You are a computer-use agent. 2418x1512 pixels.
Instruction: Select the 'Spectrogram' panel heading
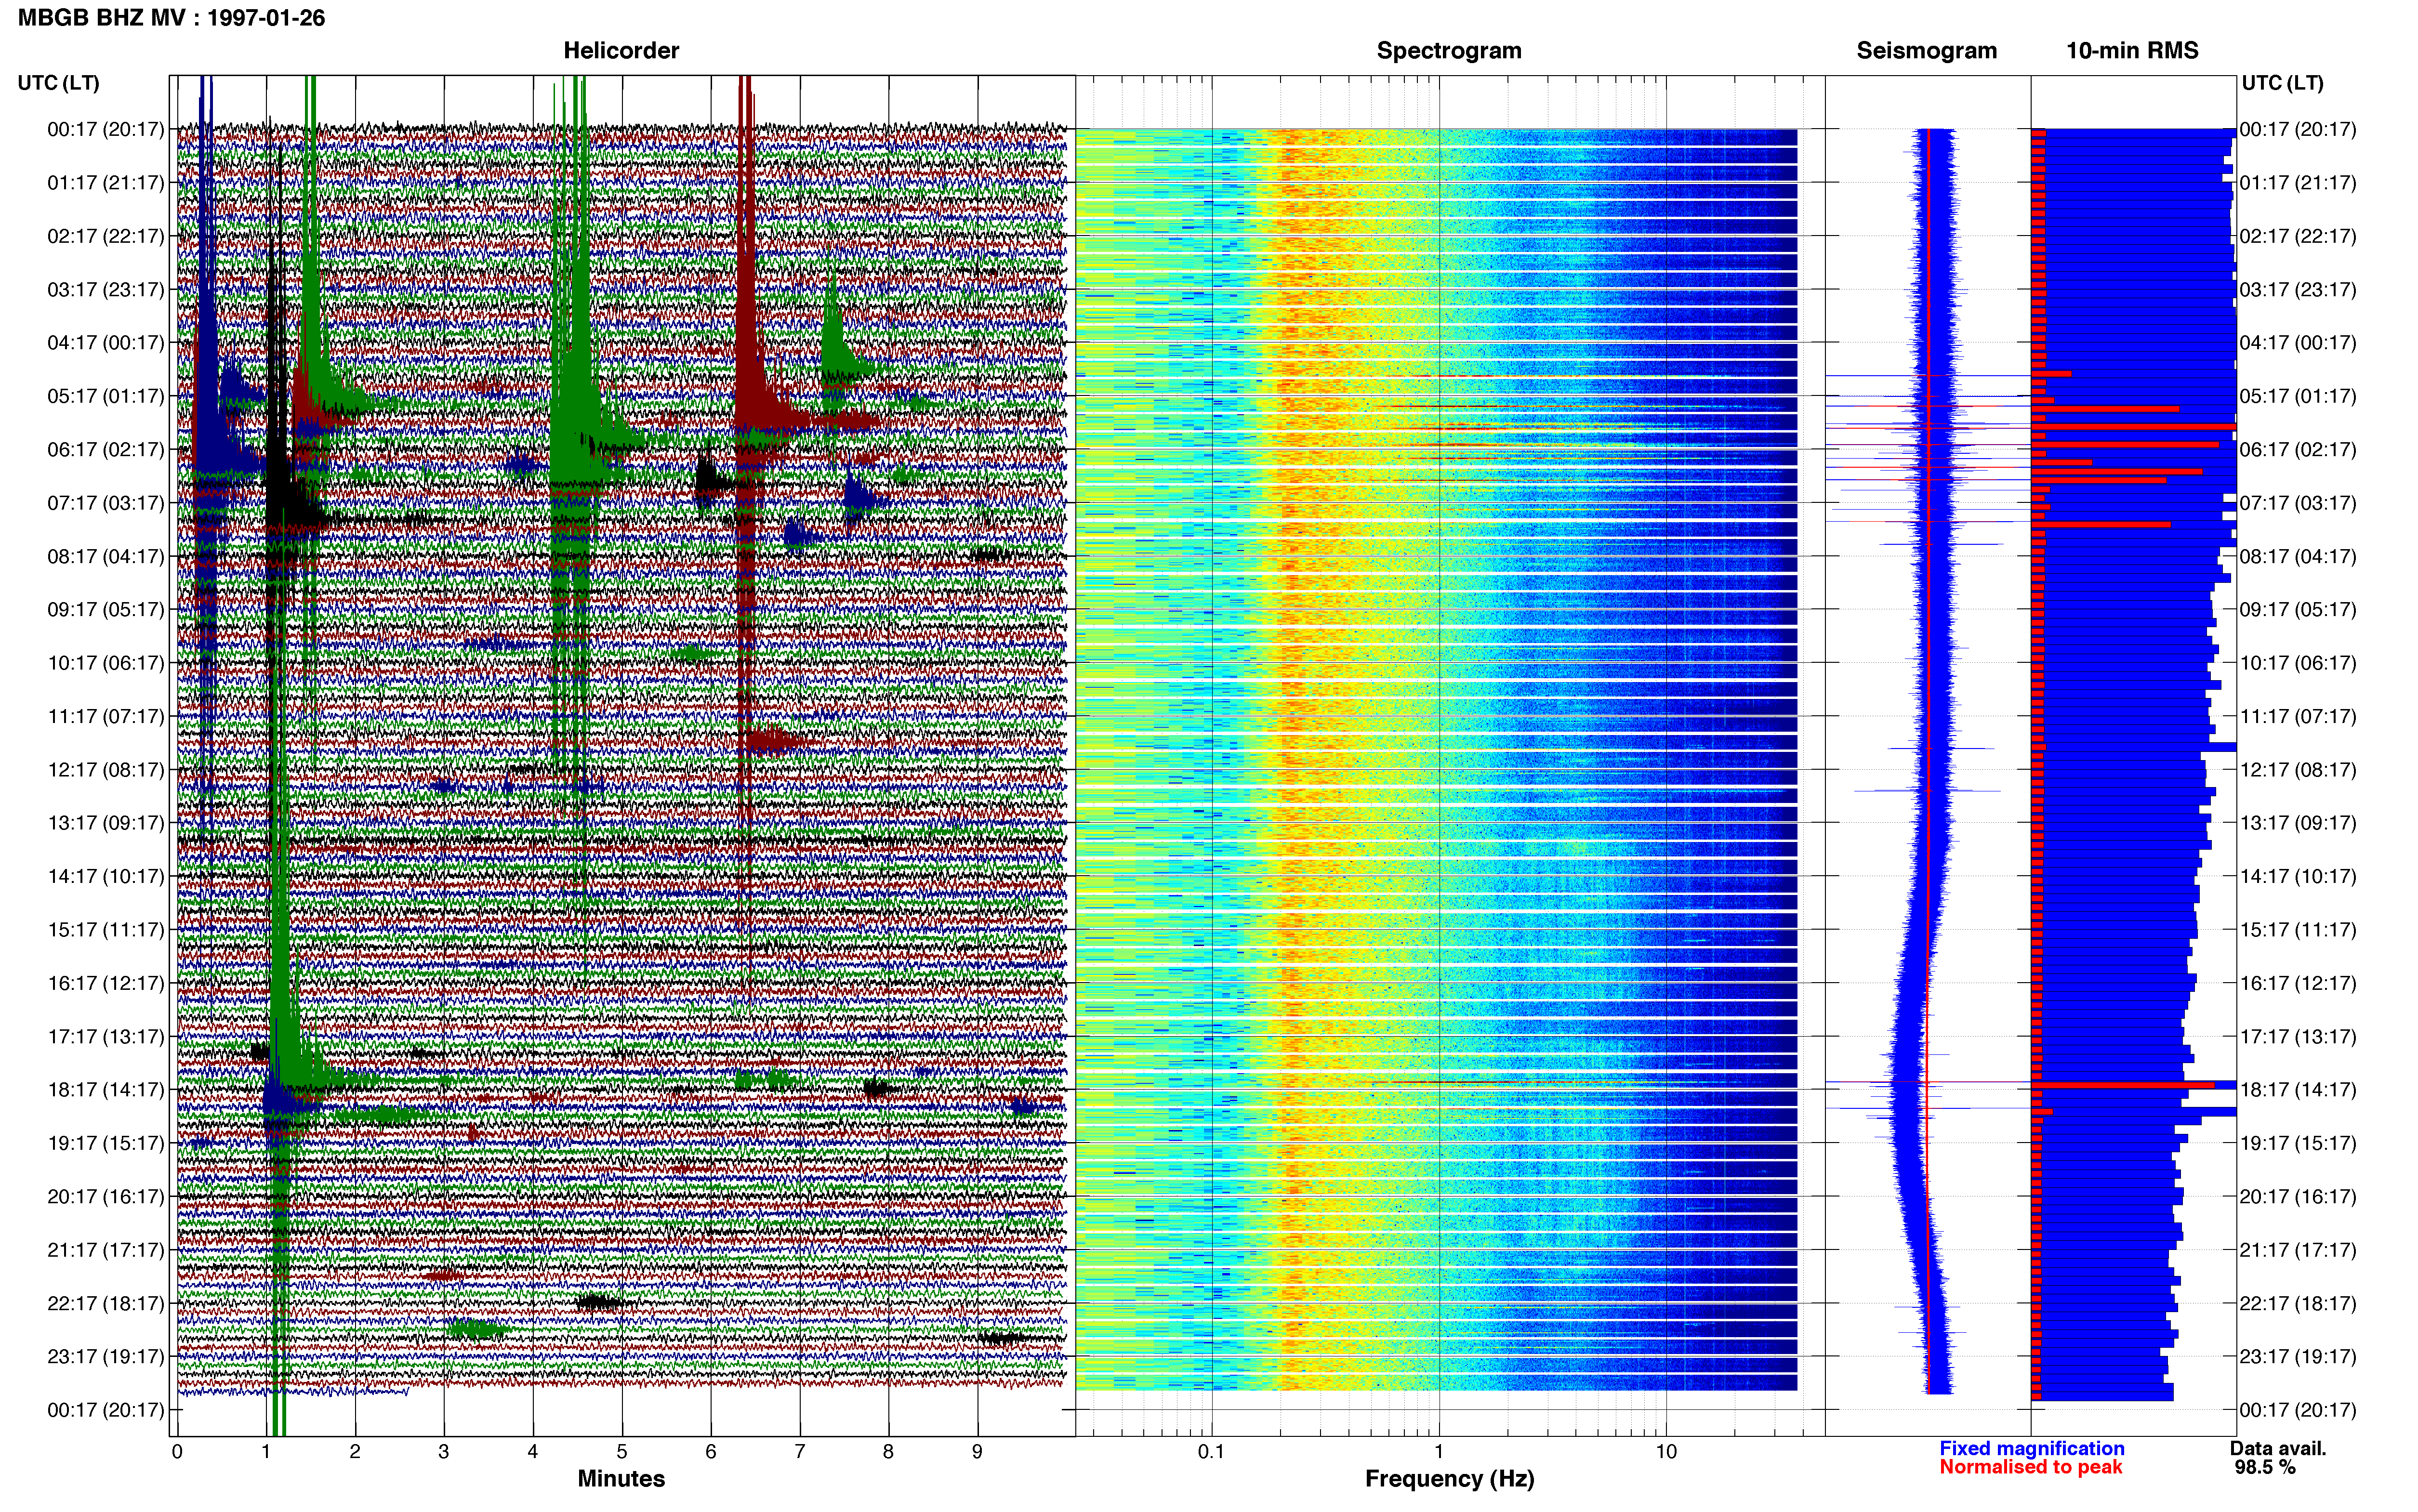(1449, 51)
